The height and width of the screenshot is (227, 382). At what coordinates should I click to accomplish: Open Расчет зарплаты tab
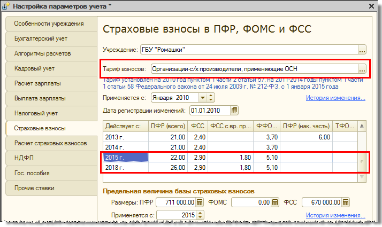click(51, 83)
